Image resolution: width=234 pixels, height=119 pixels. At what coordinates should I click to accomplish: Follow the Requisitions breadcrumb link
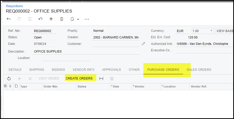click(x=14, y=6)
